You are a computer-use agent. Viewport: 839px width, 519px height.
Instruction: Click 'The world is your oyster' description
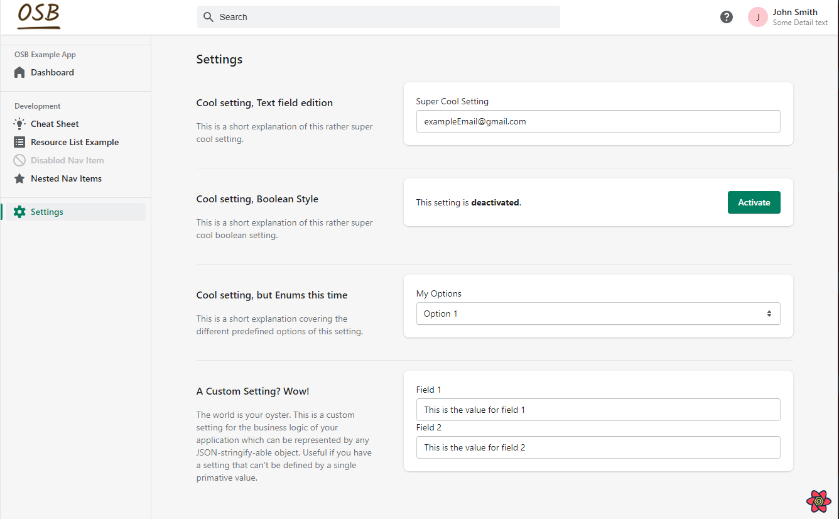(284, 446)
